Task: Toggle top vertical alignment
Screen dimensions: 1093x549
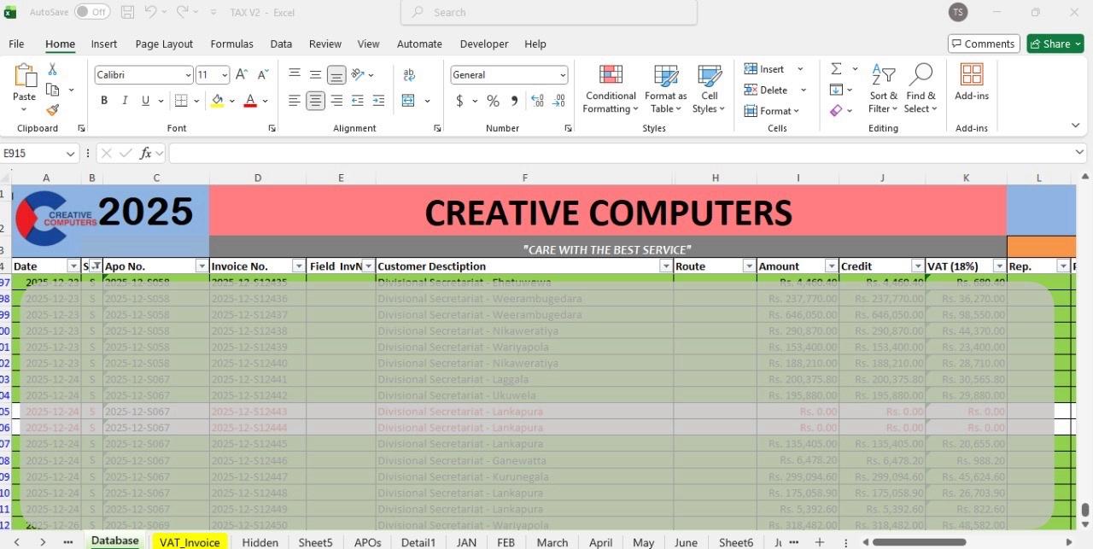Action: tap(295, 75)
